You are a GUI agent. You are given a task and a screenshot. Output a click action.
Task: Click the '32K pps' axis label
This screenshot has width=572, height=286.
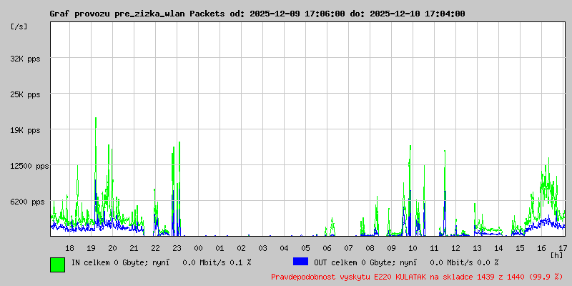(x=26, y=59)
